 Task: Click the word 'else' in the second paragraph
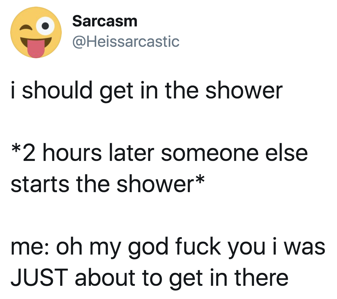(287, 153)
